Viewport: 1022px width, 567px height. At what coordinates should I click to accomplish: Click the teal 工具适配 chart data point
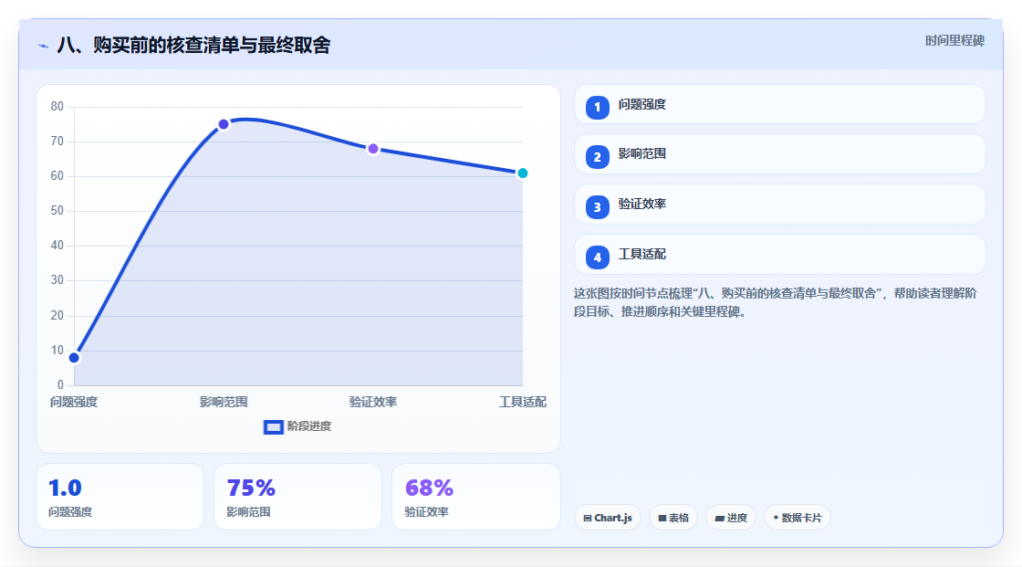pos(522,173)
